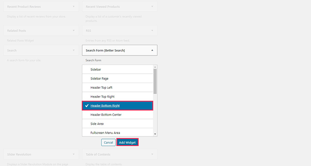This screenshot has height=166, width=311.
Task: Click the list scrollbar down arrow
Action: [155, 134]
